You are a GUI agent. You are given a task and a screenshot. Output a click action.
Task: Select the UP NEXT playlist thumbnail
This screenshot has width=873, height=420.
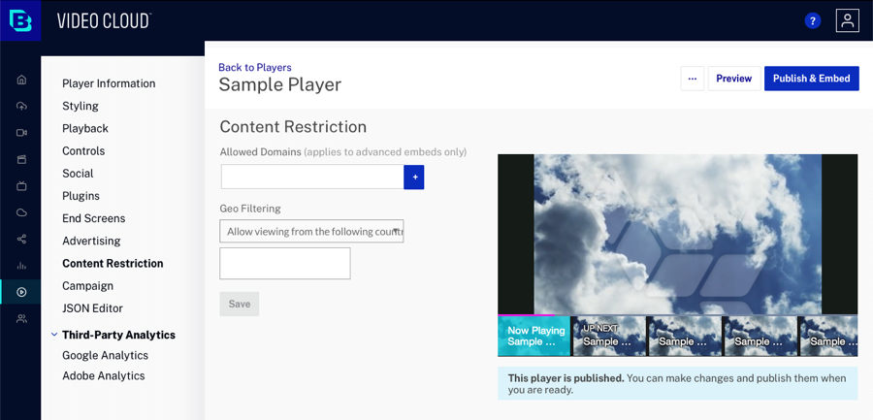pyautogui.click(x=608, y=336)
